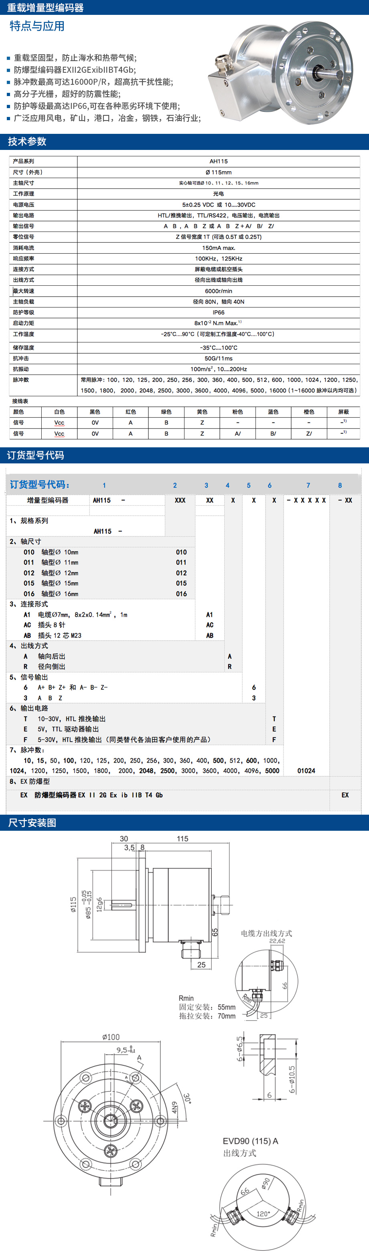This screenshot has height=1260, width=369.
Task: Select the 订货型号代码 blue section header
Action: (x=184, y=455)
